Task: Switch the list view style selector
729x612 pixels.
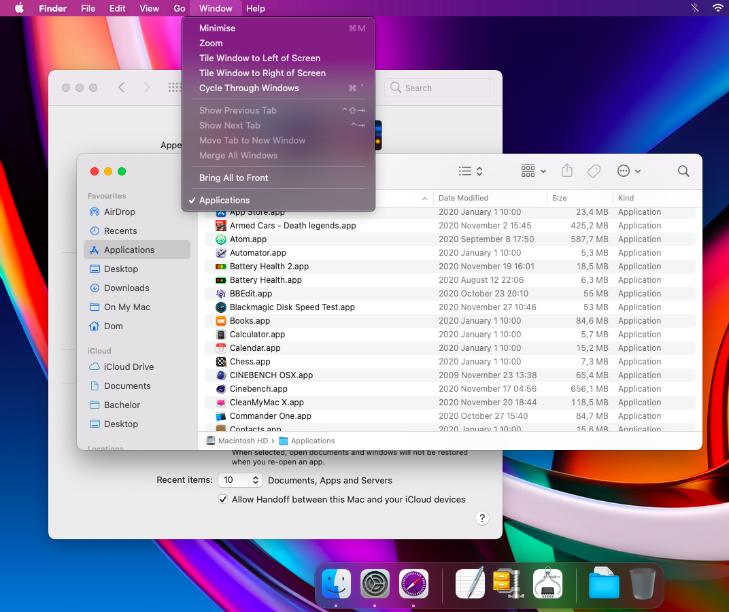Action: pos(471,171)
